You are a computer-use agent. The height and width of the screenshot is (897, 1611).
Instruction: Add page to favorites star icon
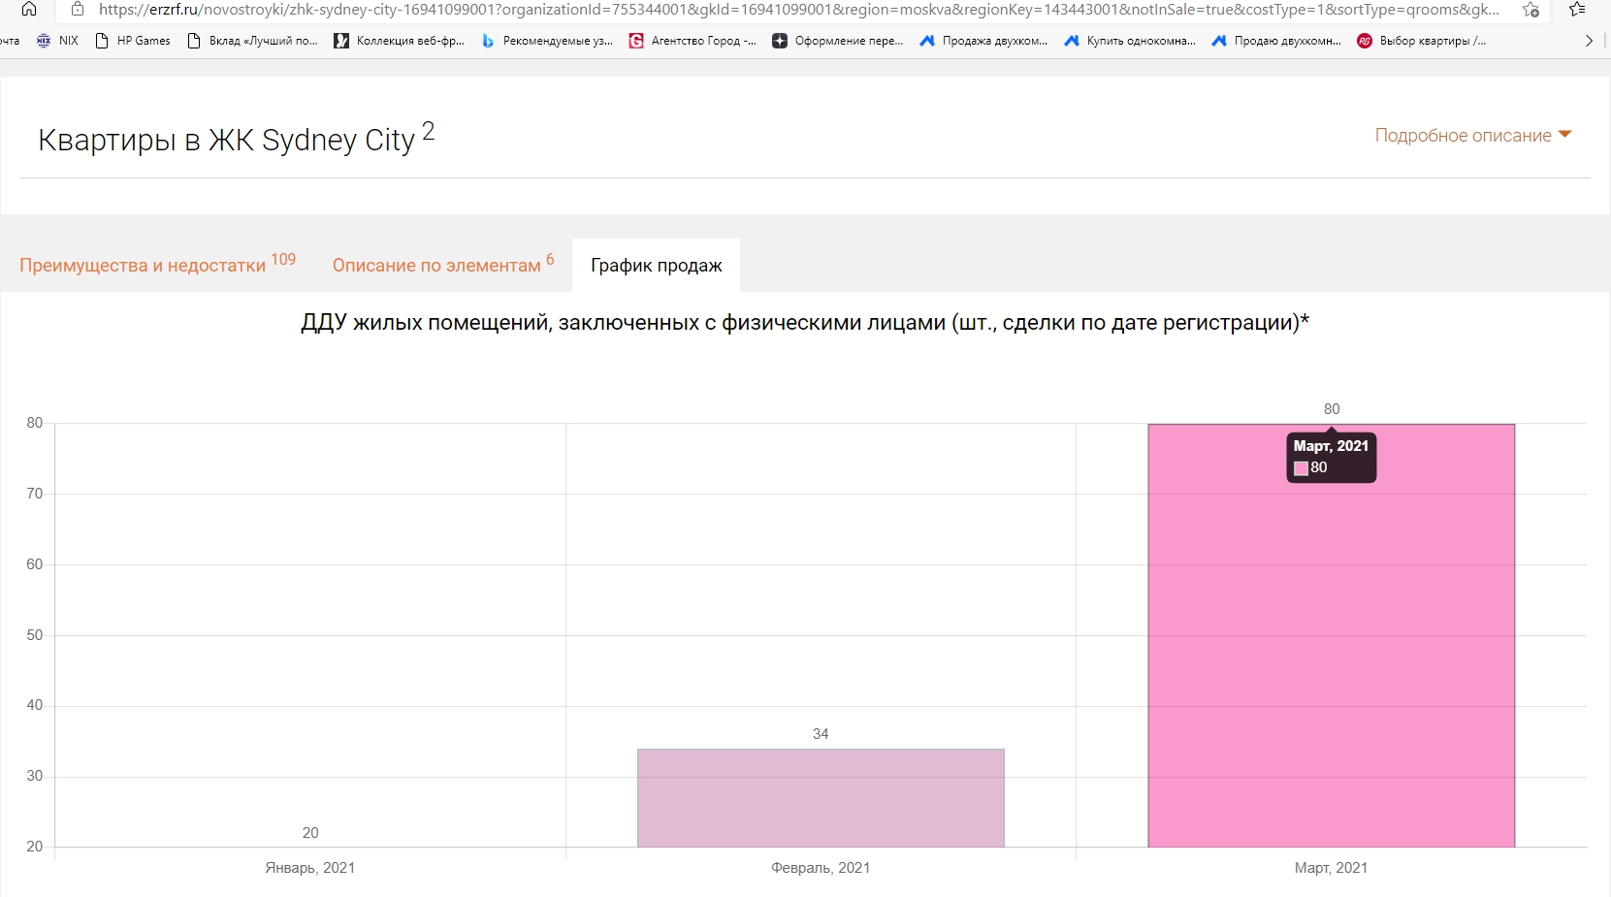point(1530,10)
